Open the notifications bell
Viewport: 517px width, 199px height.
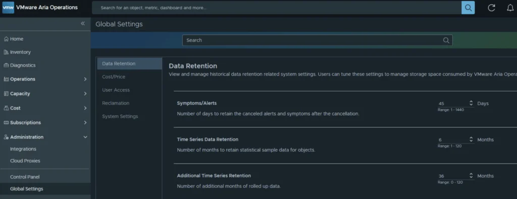[510, 8]
